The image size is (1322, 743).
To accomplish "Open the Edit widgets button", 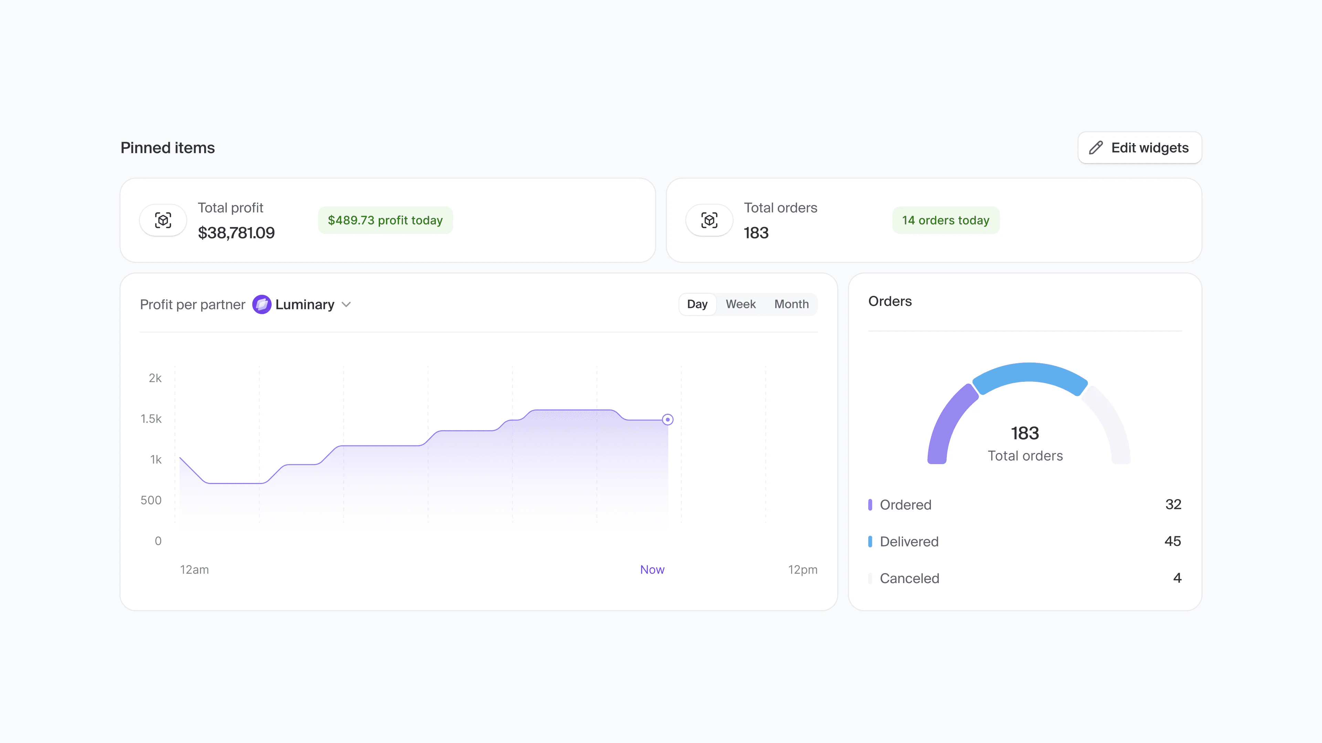I will click(1139, 148).
